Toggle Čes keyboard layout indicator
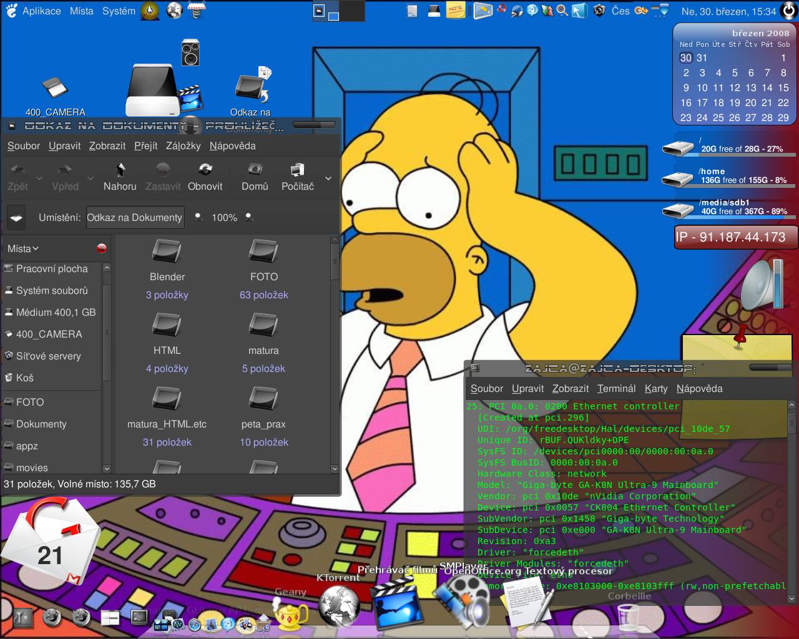 click(620, 11)
